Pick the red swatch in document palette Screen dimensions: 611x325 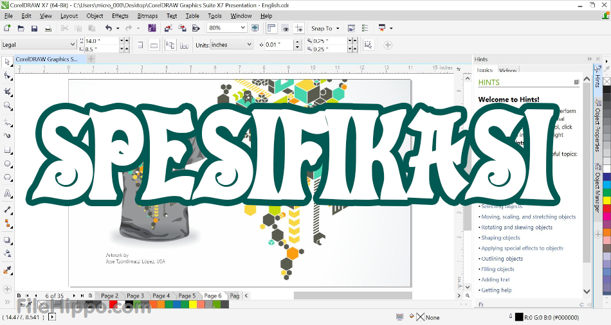(x=113, y=304)
